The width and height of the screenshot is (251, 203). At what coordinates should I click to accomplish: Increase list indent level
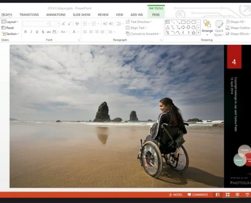tap(111, 24)
